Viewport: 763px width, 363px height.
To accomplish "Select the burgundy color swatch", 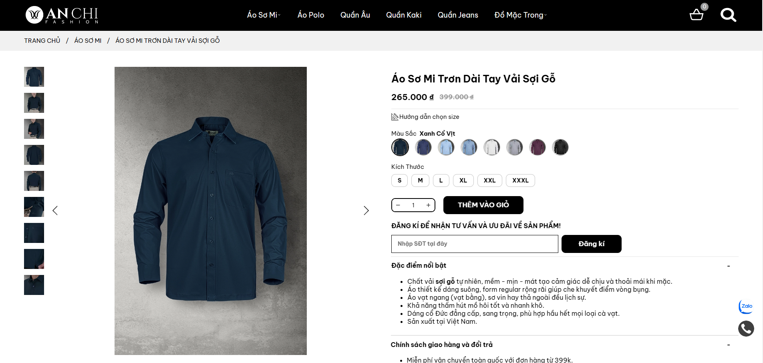I will coord(538,147).
